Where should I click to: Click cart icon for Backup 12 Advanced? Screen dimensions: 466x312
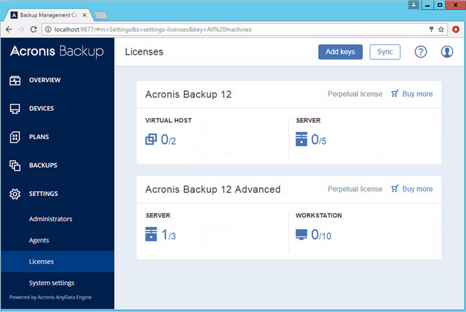395,189
